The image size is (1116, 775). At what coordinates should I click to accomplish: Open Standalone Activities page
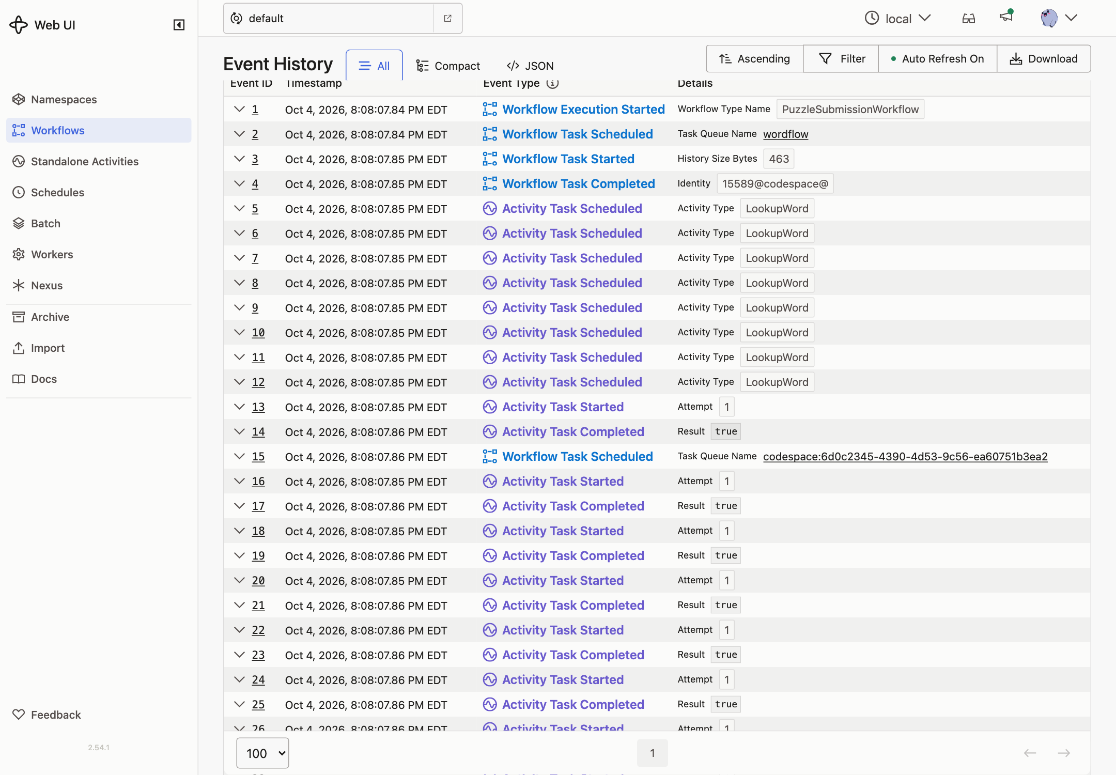(99, 161)
